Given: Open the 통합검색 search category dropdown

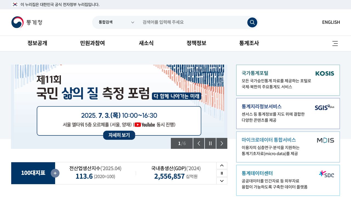Looking at the screenshot, I should point(117,22).
